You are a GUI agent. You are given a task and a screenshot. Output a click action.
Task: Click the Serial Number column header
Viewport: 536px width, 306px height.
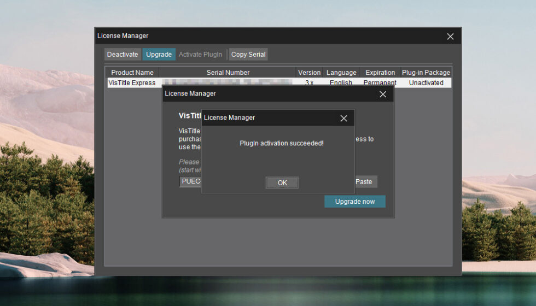click(228, 72)
